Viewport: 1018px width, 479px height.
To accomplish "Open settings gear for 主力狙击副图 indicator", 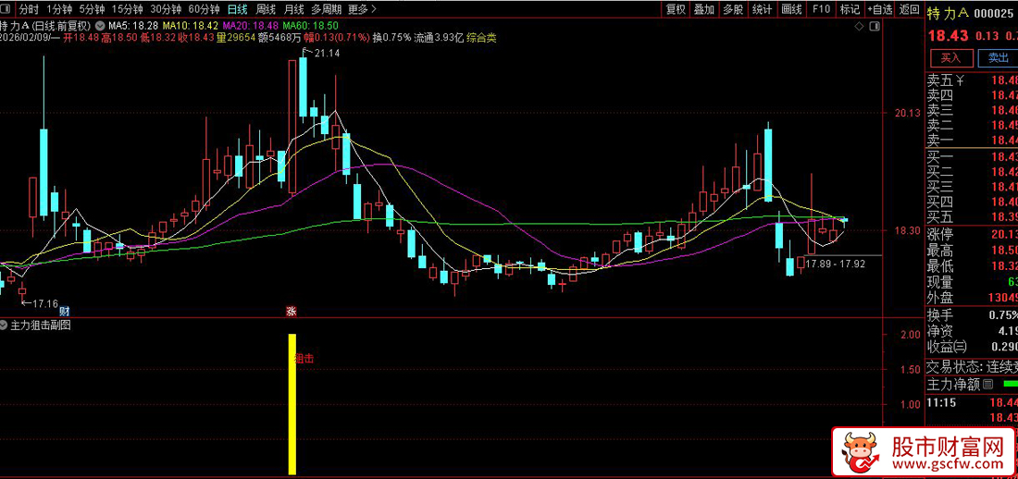I will [6, 325].
